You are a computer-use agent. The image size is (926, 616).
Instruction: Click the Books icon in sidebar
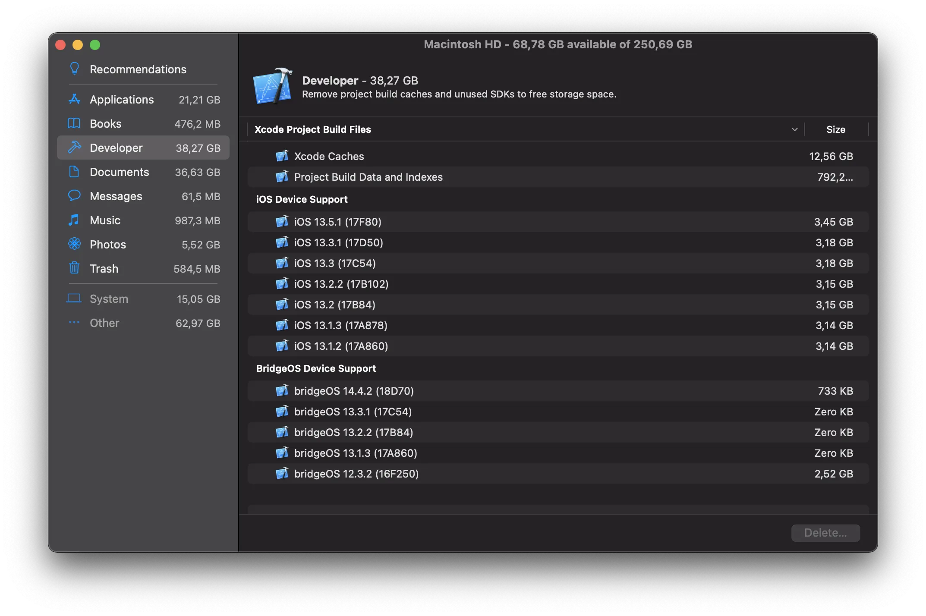point(74,123)
